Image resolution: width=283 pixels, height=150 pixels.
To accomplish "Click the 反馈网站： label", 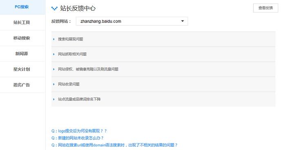I will (x=61, y=21).
